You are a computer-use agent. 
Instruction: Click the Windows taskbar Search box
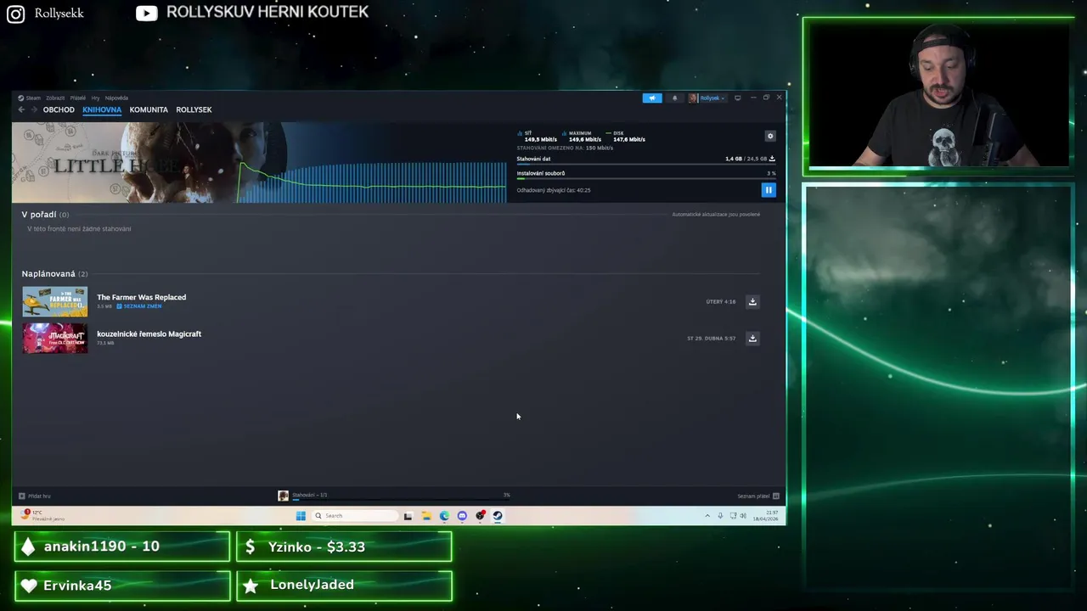click(x=354, y=515)
